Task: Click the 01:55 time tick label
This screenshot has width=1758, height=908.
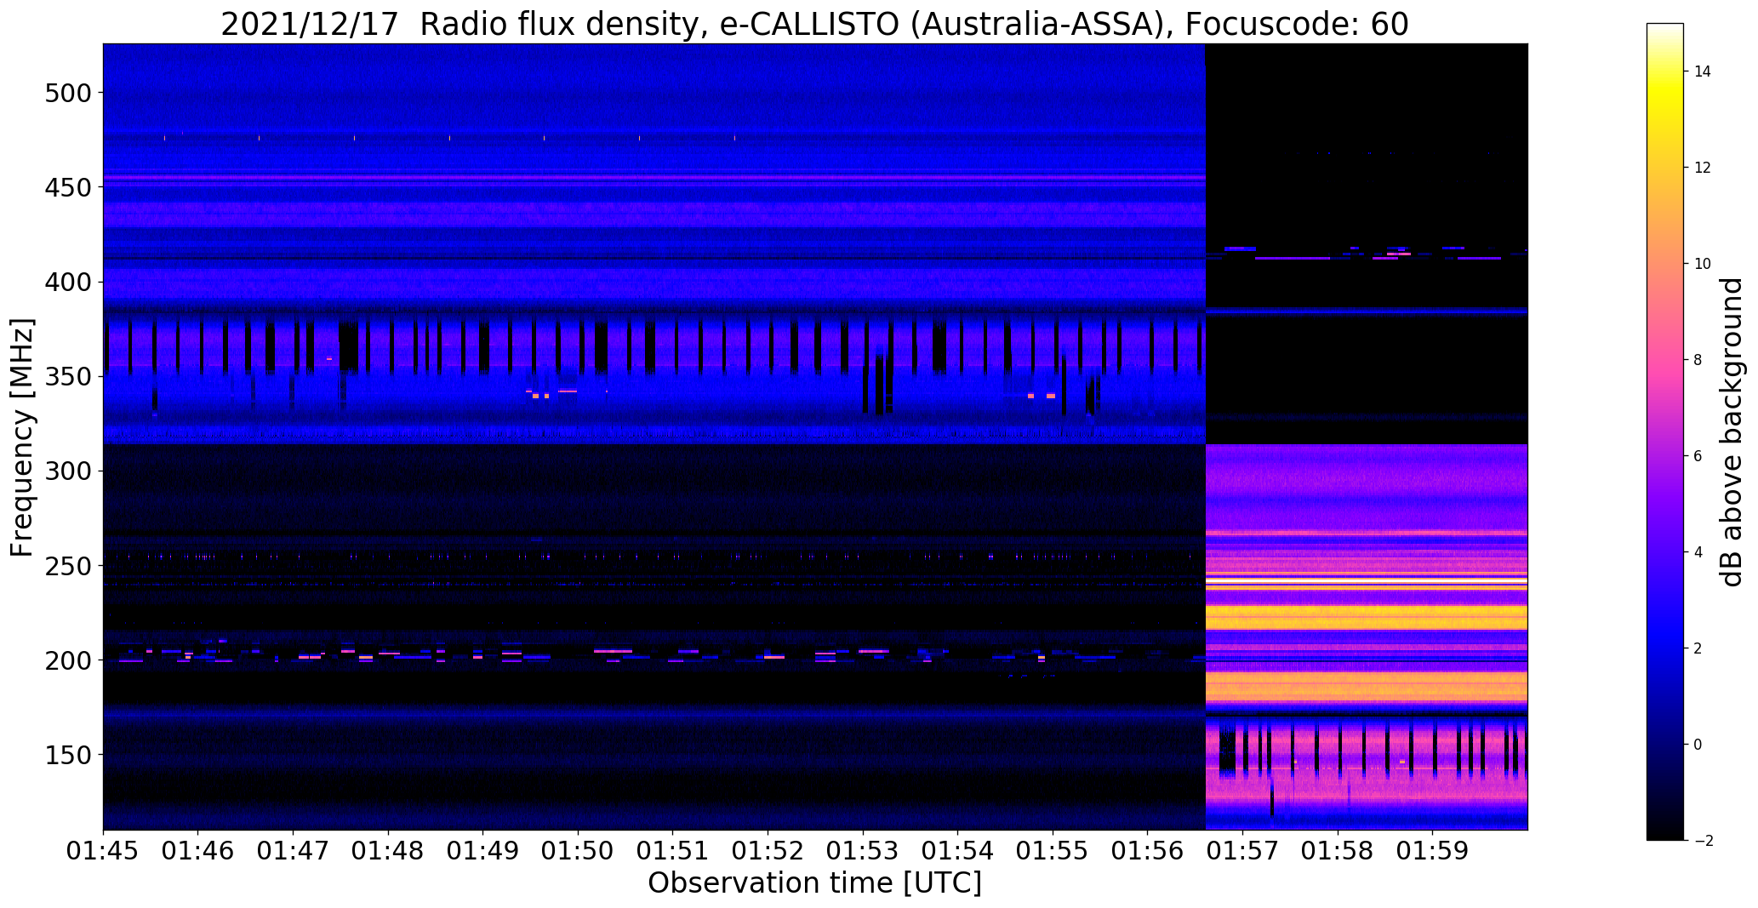Action: pos(1053,851)
